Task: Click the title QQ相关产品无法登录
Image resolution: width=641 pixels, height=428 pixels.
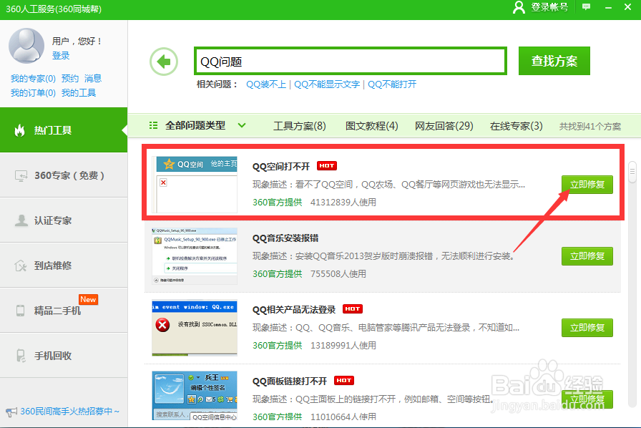Action: 294,310
